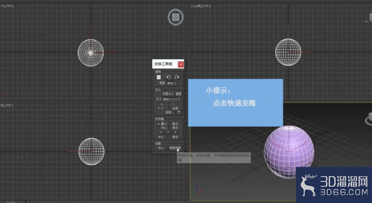This screenshot has height=203, width=372.
Task: Close the 变换工具框 dialog
Action: pos(181,64)
